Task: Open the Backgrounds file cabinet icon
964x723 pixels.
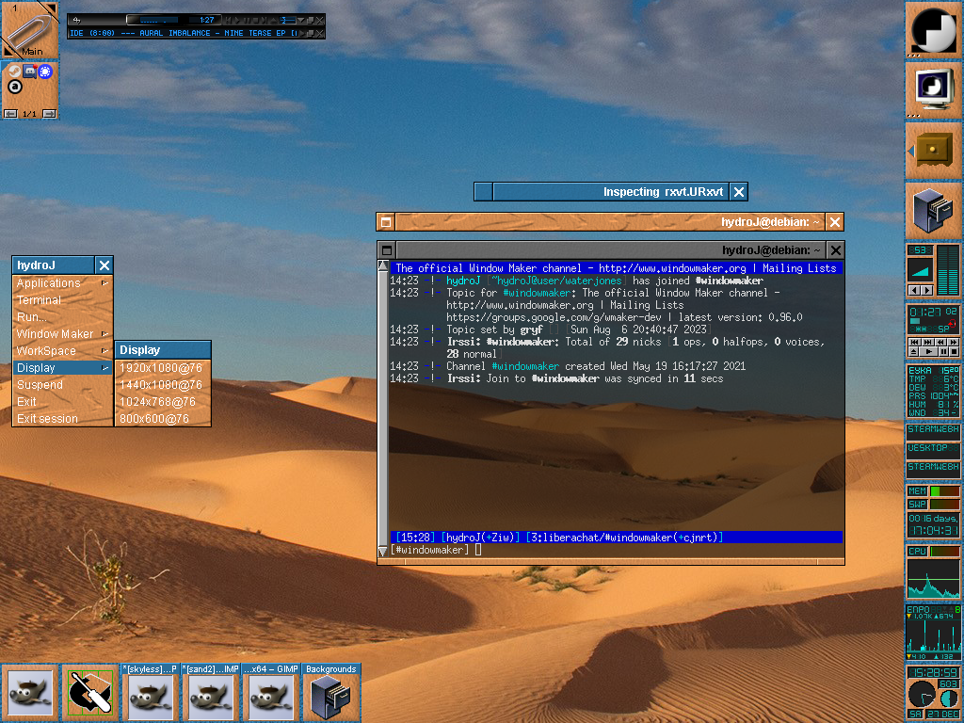Action: (x=331, y=694)
